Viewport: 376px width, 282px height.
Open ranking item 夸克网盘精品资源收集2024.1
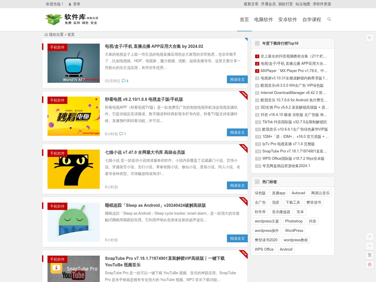coord(286,166)
